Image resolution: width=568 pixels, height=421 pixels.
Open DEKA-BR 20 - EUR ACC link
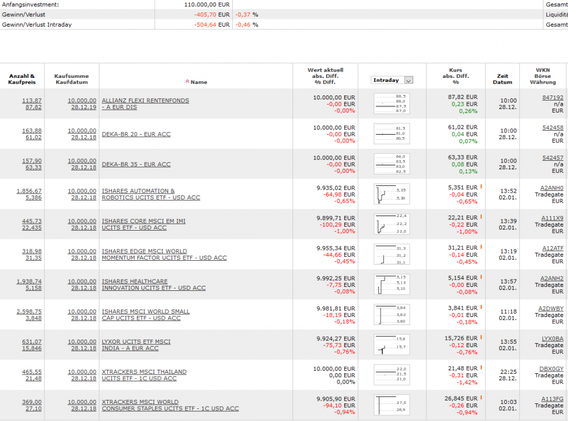click(x=136, y=134)
